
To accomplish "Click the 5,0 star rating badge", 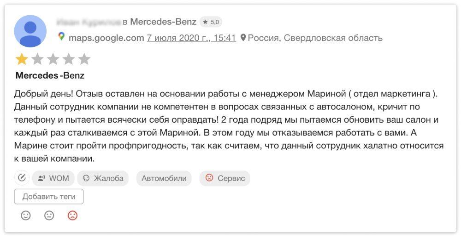I will 211,22.
